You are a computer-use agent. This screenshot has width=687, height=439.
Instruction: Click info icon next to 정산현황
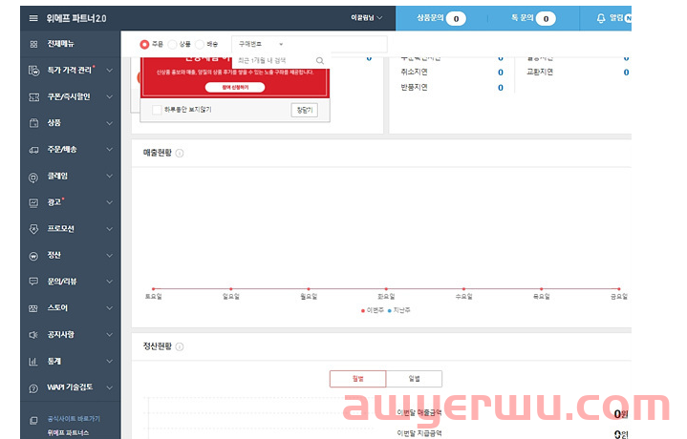pyautogui.click(x=180, y=346)
